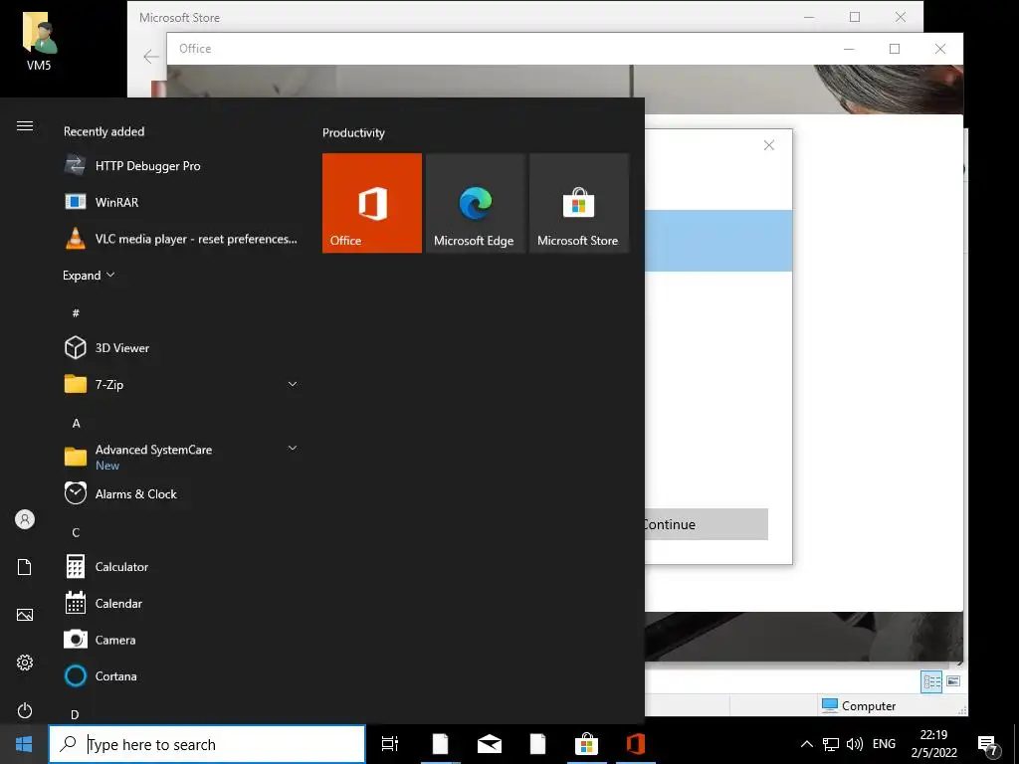
Task: Expand the 7-Zip folder chevron
Action: tap(293, 384)
